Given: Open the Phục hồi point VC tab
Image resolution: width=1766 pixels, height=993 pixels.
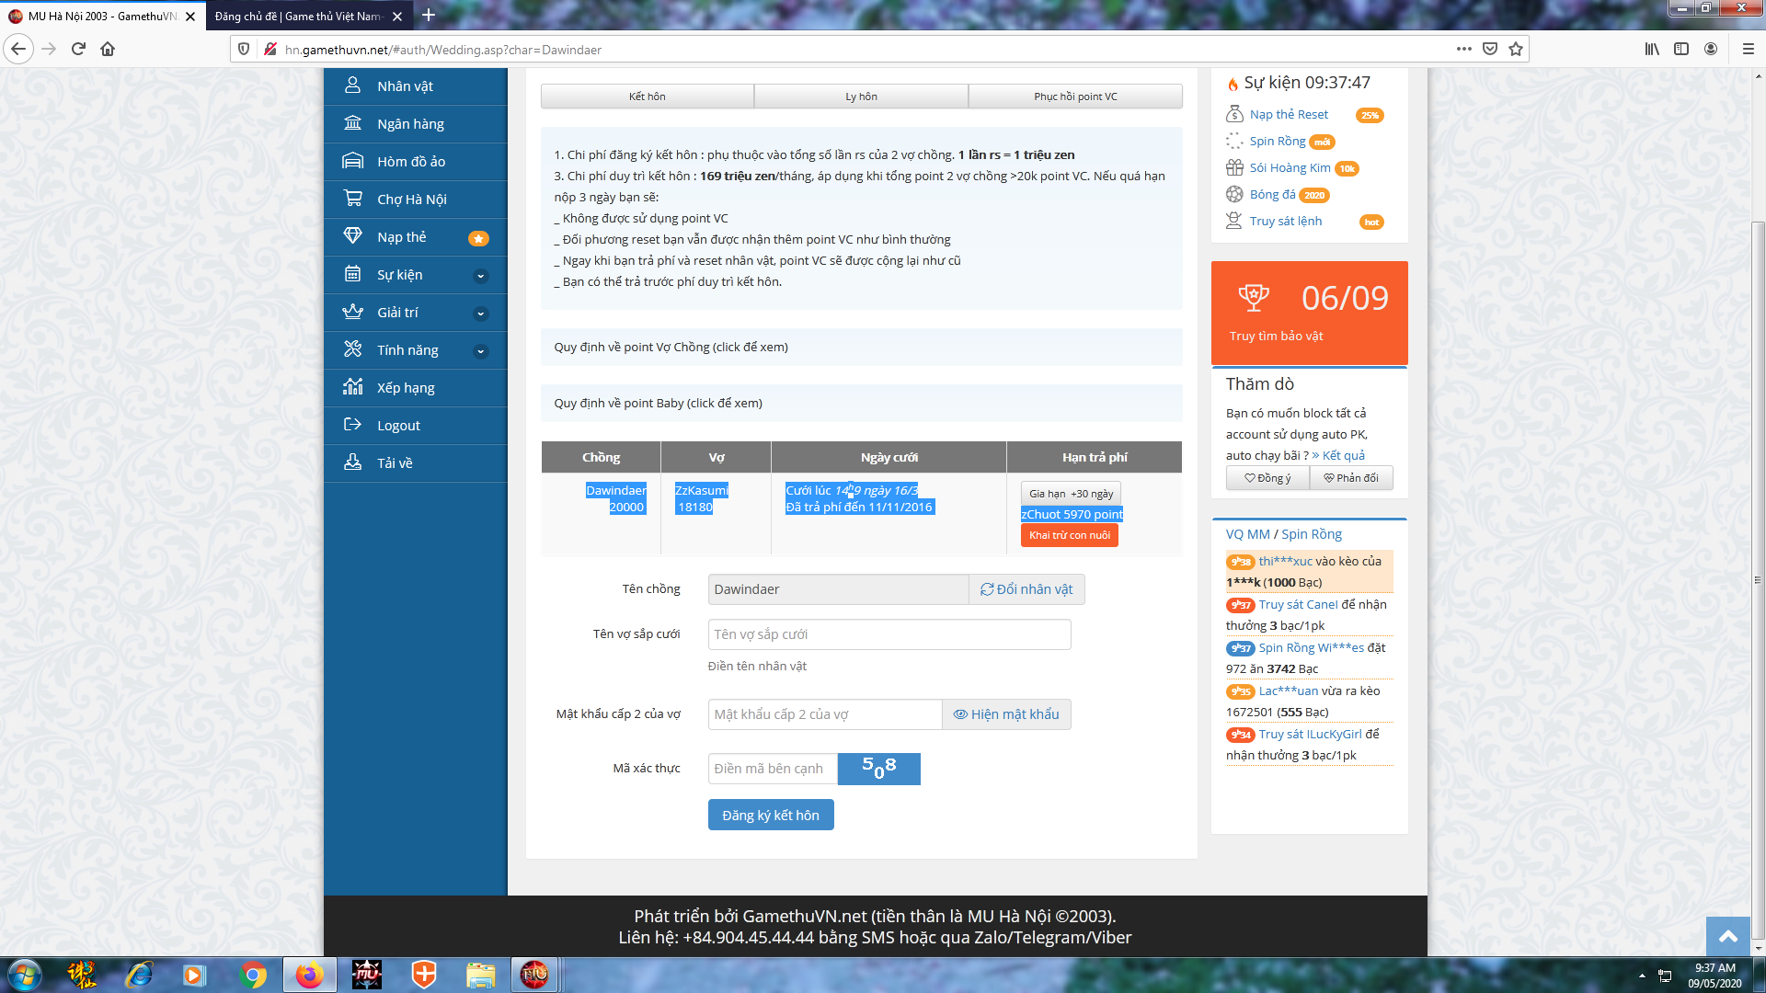Looking at the screenshot, I should 1075,97.
